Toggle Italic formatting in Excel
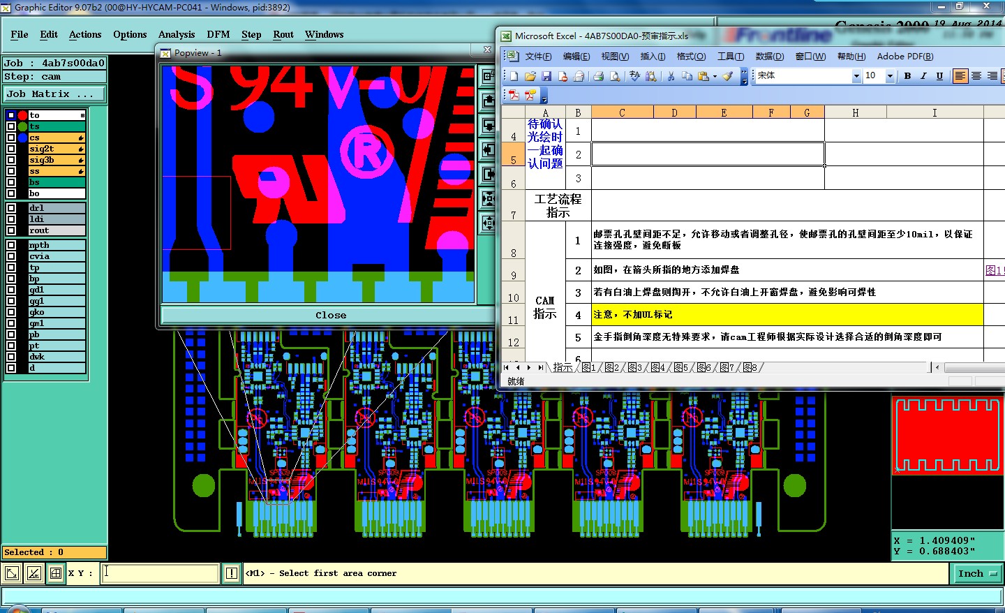The image size is (1005, 613). pyautogui.click(x=923, y=76)
